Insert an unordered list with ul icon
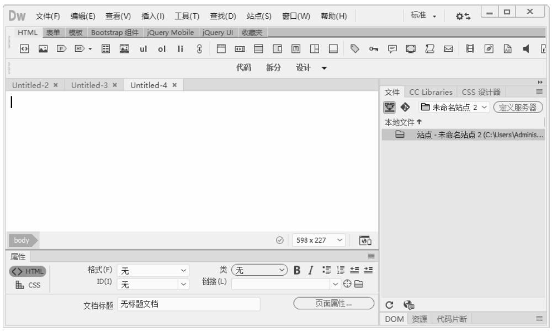 (x=142, y=51)
